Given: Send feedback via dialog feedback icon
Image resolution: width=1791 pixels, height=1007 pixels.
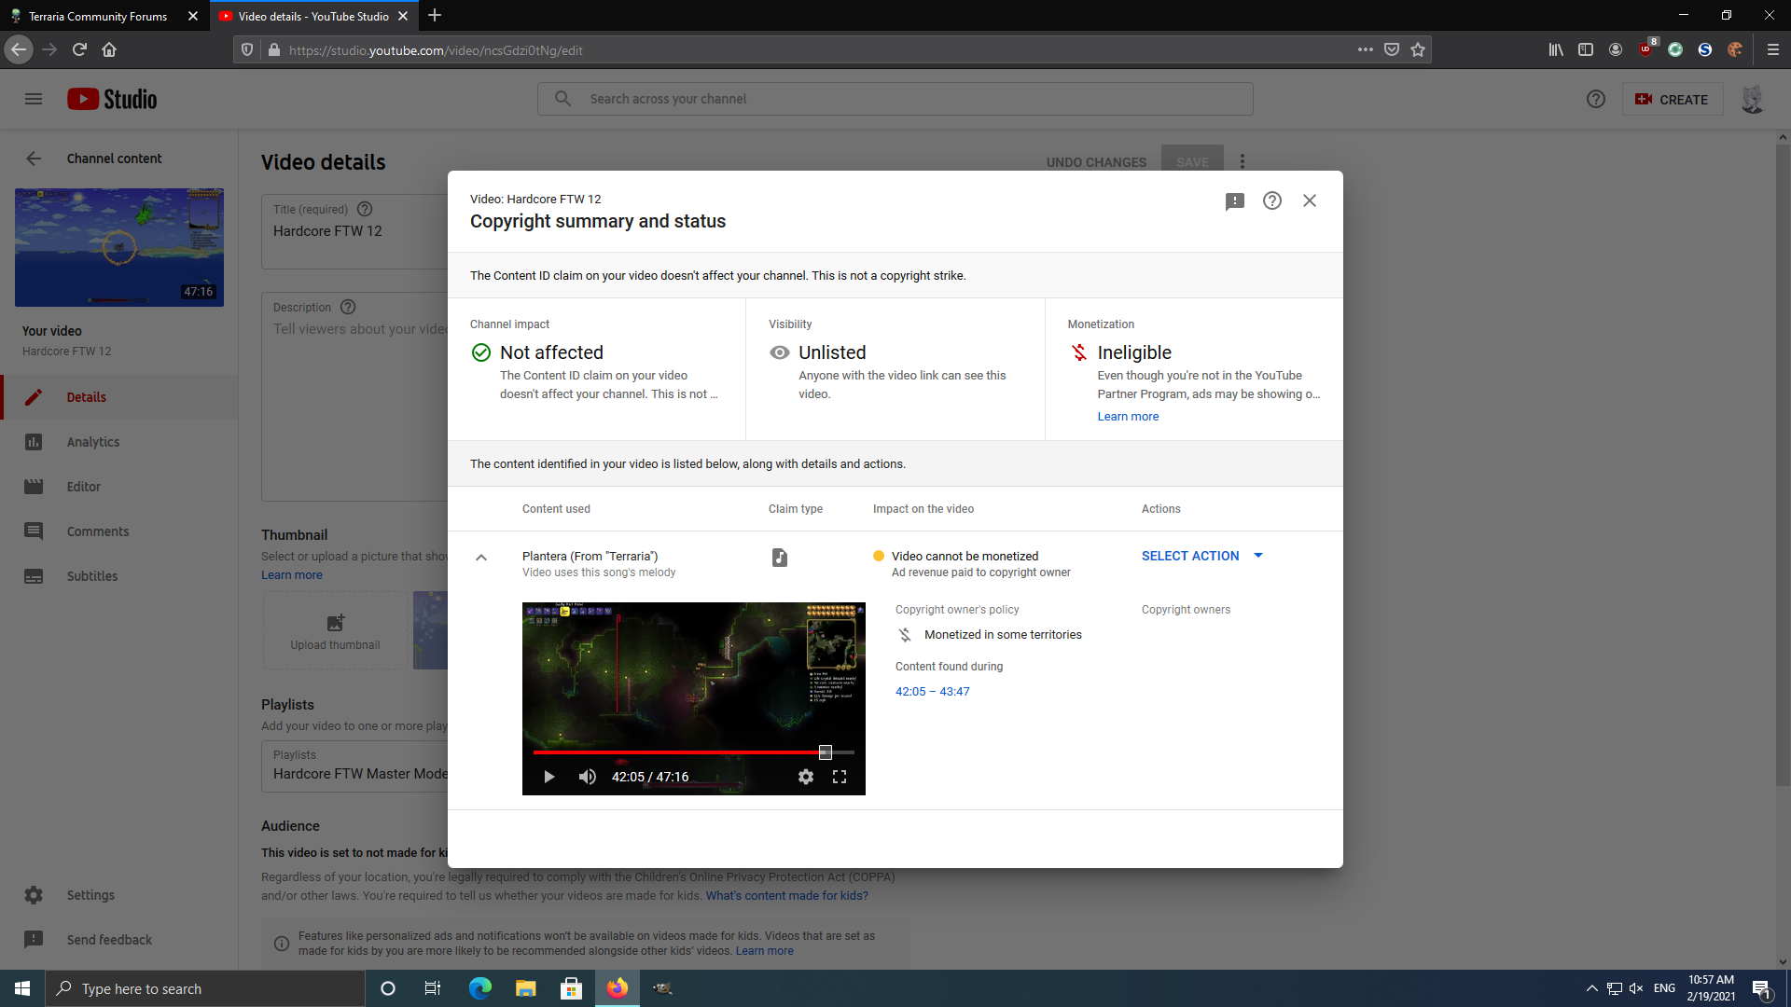Looking at the screenshot, I should [x=1235, y=201].
